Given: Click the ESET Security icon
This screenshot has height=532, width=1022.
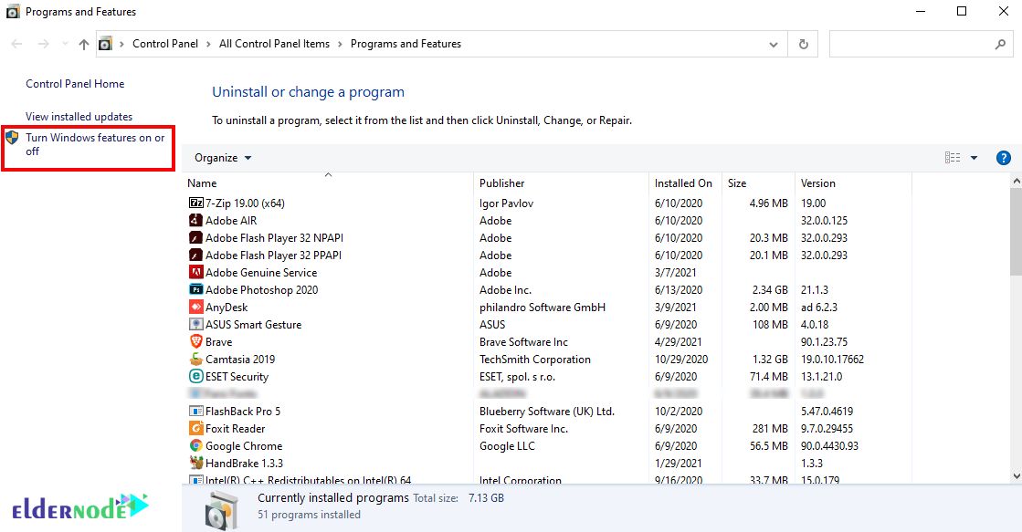Looking at the screenshot, I should click(x=195, y=376).
